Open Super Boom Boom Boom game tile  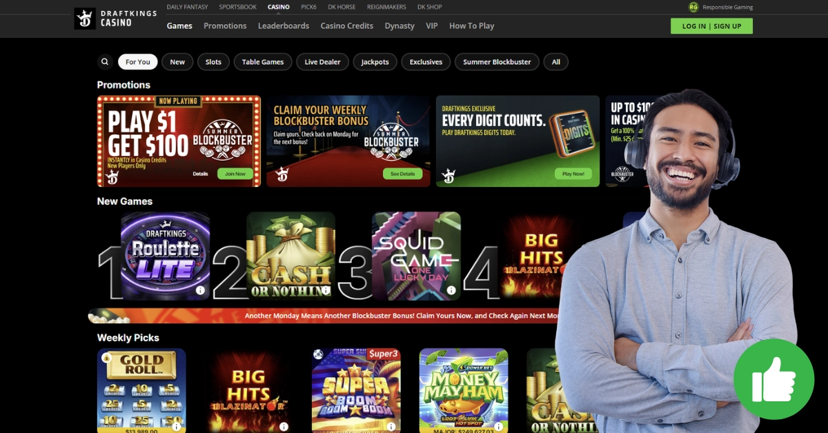pyautogui.click(x=356, y=390)
